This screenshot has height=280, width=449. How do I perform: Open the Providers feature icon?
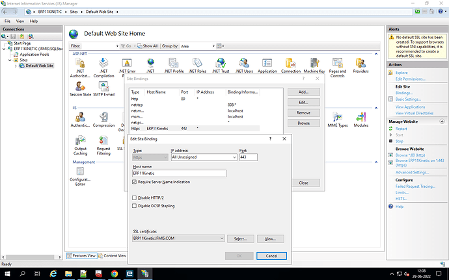point(361,66)
